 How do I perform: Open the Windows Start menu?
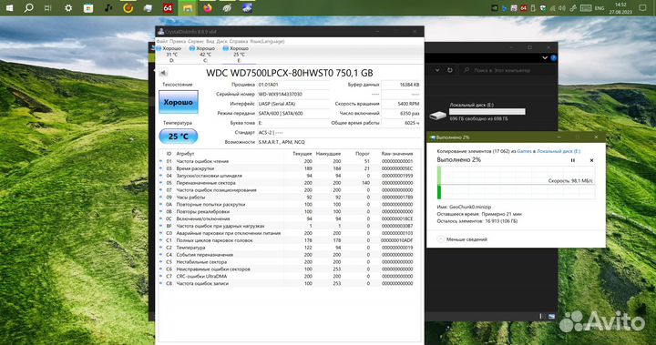tap(9, 7)
